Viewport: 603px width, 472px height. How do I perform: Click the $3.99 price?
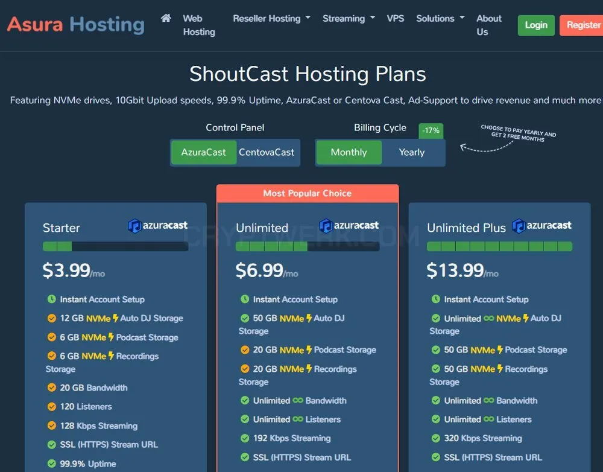tap(66, 270)
